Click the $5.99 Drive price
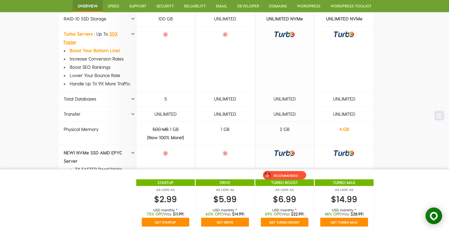449x231 pixels. (x=225, y=199)
